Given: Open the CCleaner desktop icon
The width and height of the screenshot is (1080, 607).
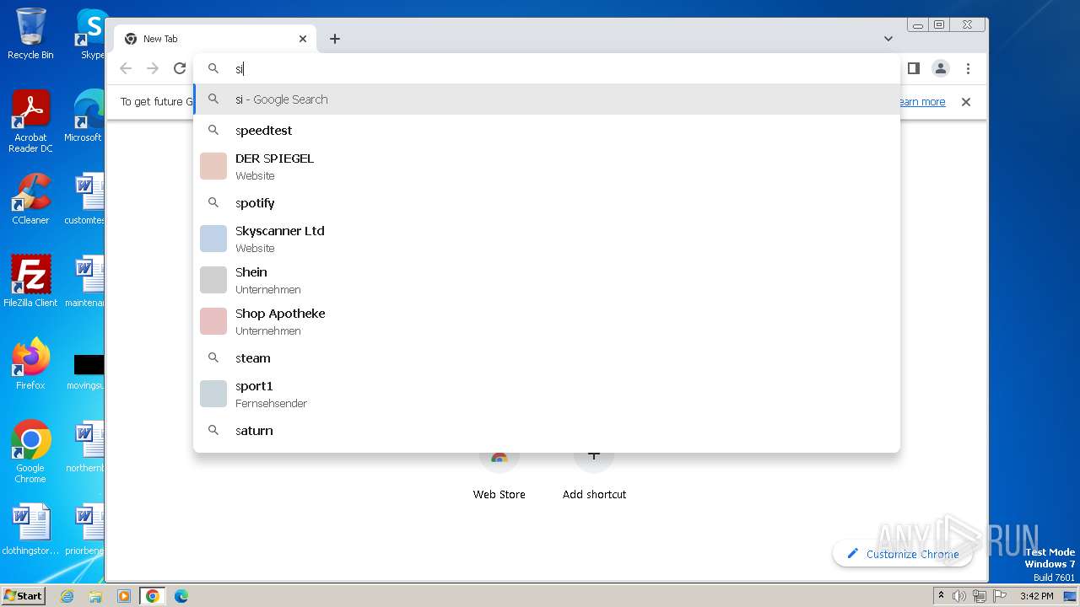Looking at the screenshot, I should point(30,199).
